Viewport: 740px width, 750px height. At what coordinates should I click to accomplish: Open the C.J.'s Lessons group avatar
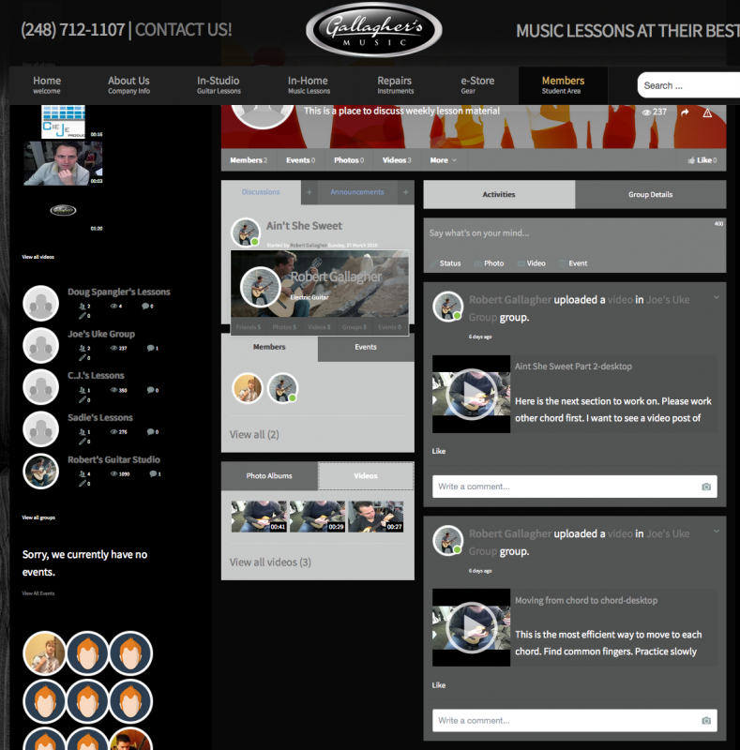pyautogui.click(x=40, y=387)
